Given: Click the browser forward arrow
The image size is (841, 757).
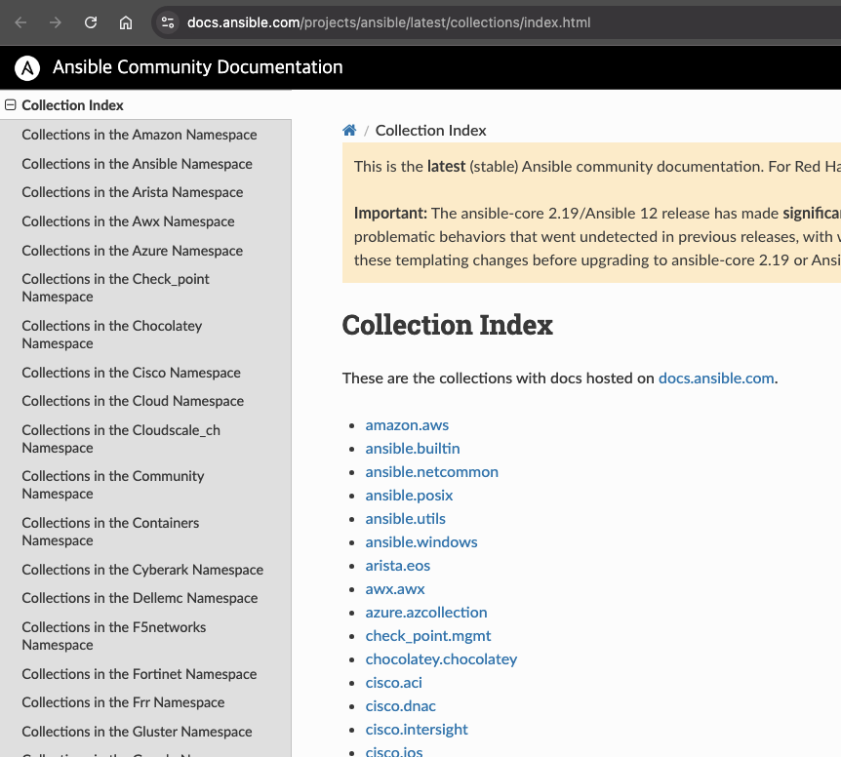Looking at the screenshot, I should (56, 22).
